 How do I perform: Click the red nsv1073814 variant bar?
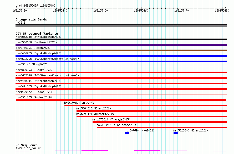pos(160,122)
